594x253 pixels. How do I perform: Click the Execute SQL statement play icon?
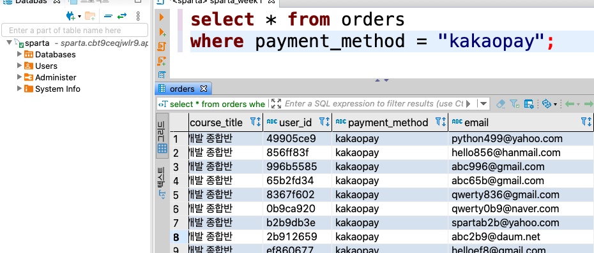pyautogui.click(x=162, y=17)
